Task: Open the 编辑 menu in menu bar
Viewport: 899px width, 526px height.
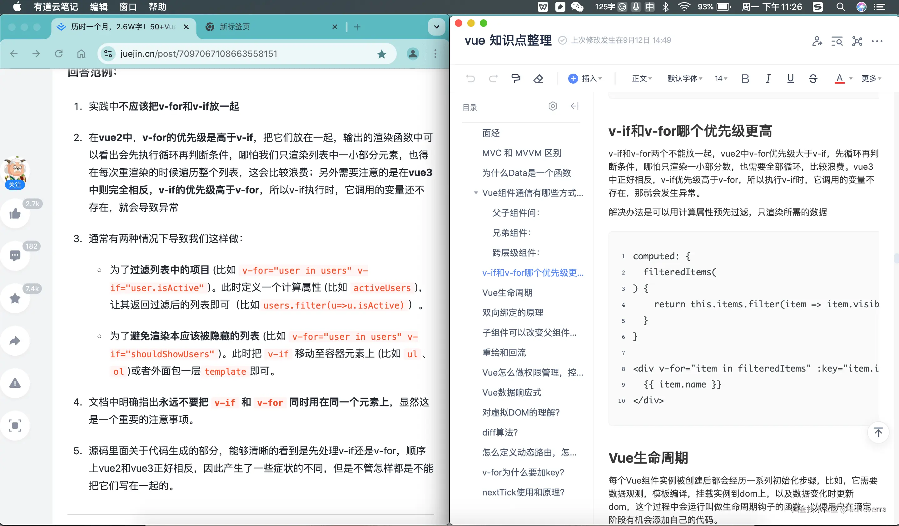Action: coord(99,7)
